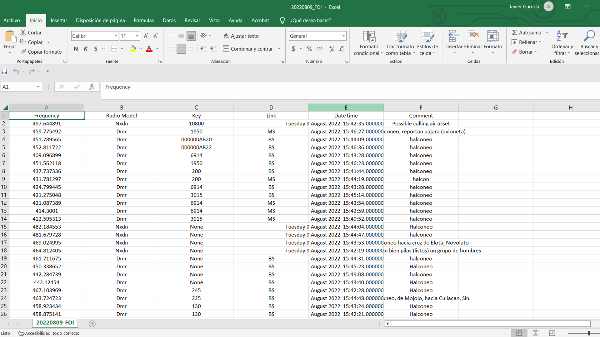This screenshot has height=337, width=600.
Task: Switch to the Datos ribbon tab
Action: click(169, 20)
